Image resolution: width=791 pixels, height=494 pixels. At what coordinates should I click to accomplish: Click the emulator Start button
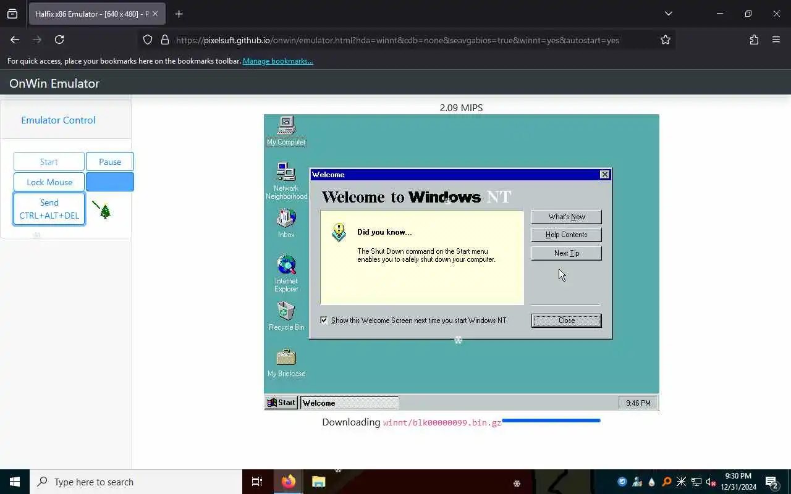pyautogui.click(x=49, y=162)
